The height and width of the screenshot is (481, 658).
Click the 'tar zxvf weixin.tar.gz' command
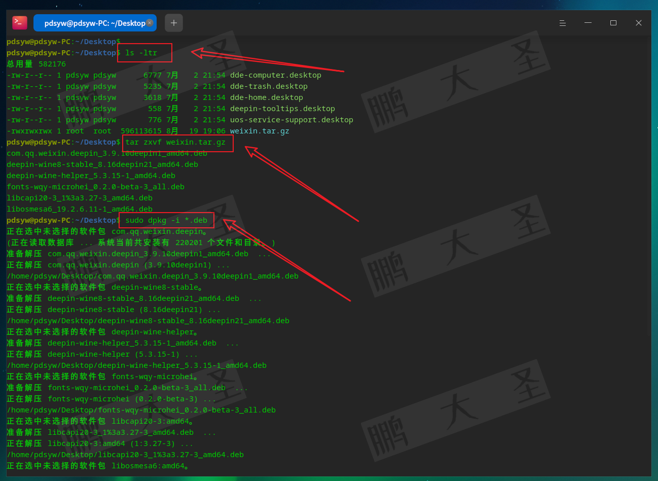pyautogui.click(x=175, y=142)
